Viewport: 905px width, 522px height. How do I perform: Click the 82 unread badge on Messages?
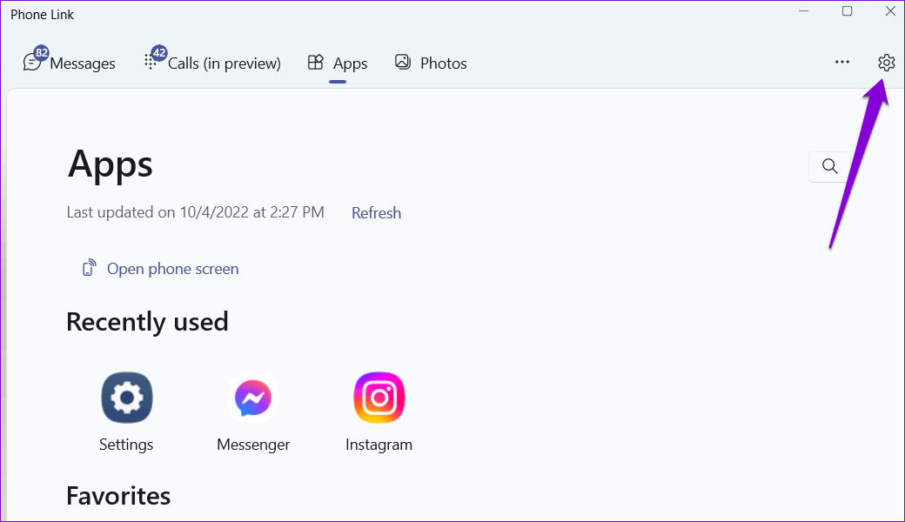tap(42, 53)
